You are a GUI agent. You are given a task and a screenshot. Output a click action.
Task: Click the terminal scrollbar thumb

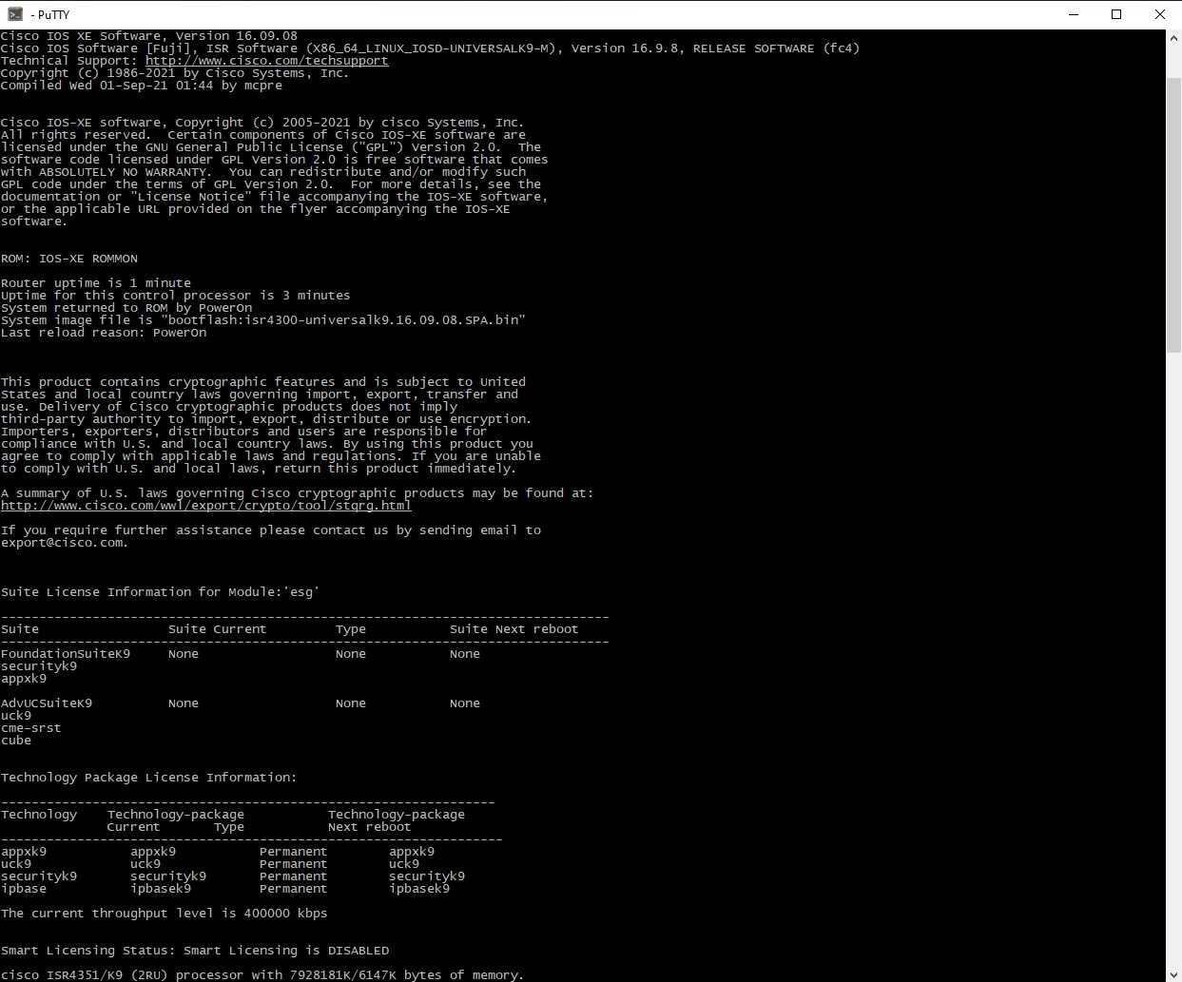pyautogui.click(x=1173, y=214)
